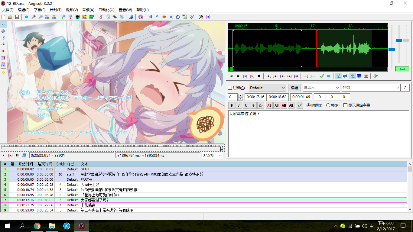The width and height of the screenshot is (413, 232).
Task: Create a new subtitles file
Action: coord(3,17)
